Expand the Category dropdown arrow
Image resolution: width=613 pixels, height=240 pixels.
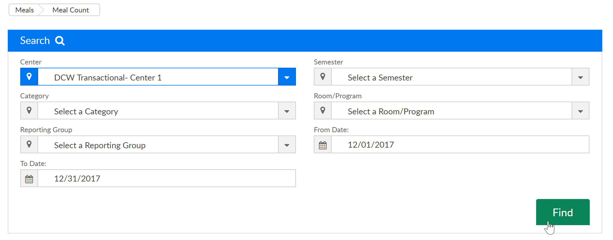pyautogui.click(x=287, y=111)
